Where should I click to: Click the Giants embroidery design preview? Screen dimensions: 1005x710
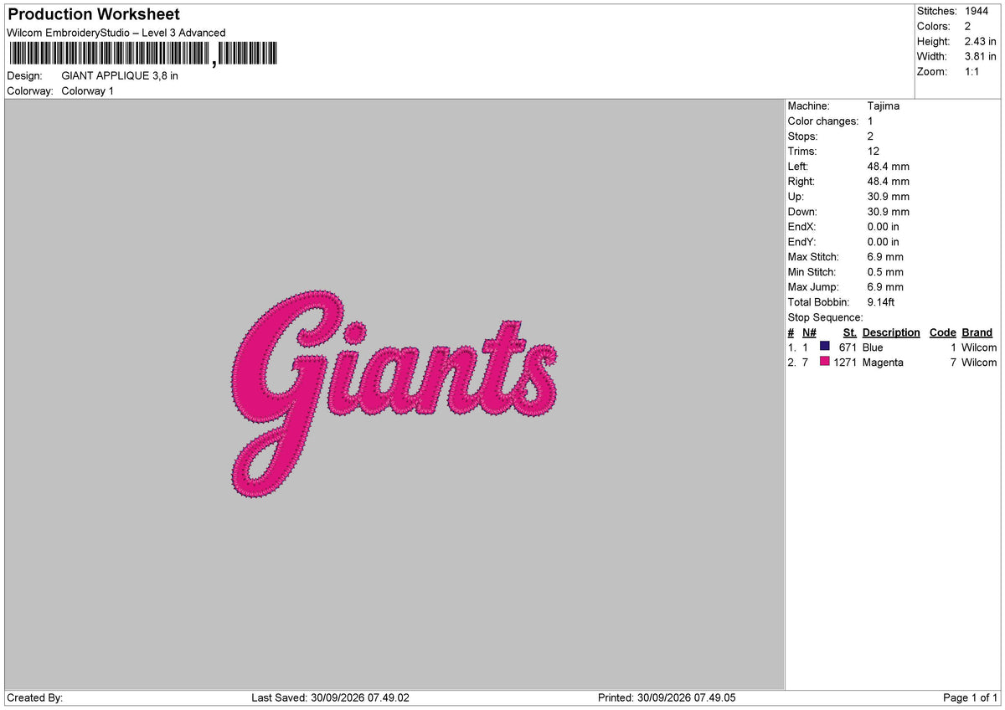[394, 394]
